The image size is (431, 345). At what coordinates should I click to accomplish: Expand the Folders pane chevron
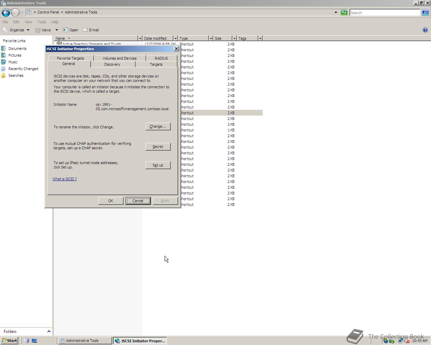pyautogui.click(x=49, y=332)
